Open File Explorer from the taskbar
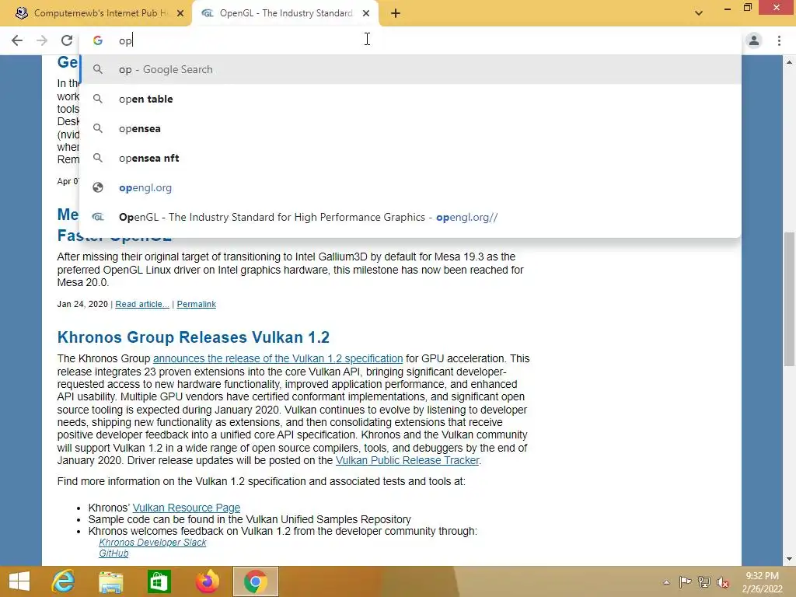796x597 pixels. pos(110,581)
